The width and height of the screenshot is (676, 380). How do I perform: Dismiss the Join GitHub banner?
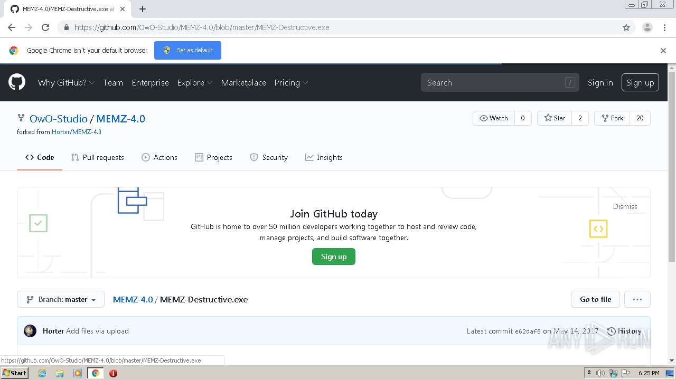click(x=625, y=206)
